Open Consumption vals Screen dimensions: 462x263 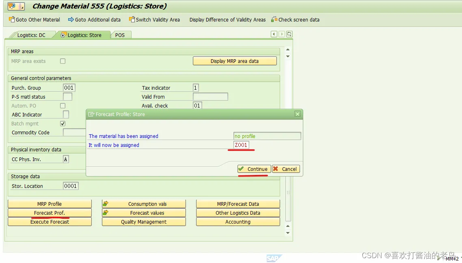click(x=144, y=204)
